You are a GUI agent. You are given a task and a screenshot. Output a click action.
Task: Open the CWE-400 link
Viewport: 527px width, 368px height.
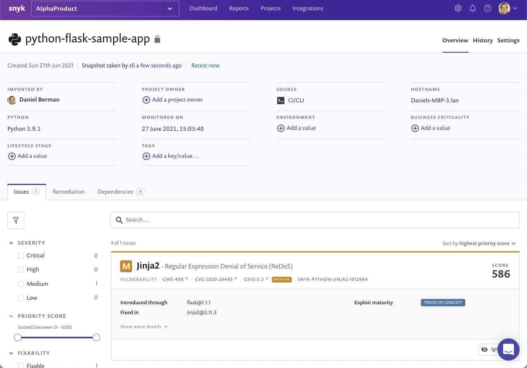[x=175, y=279]
